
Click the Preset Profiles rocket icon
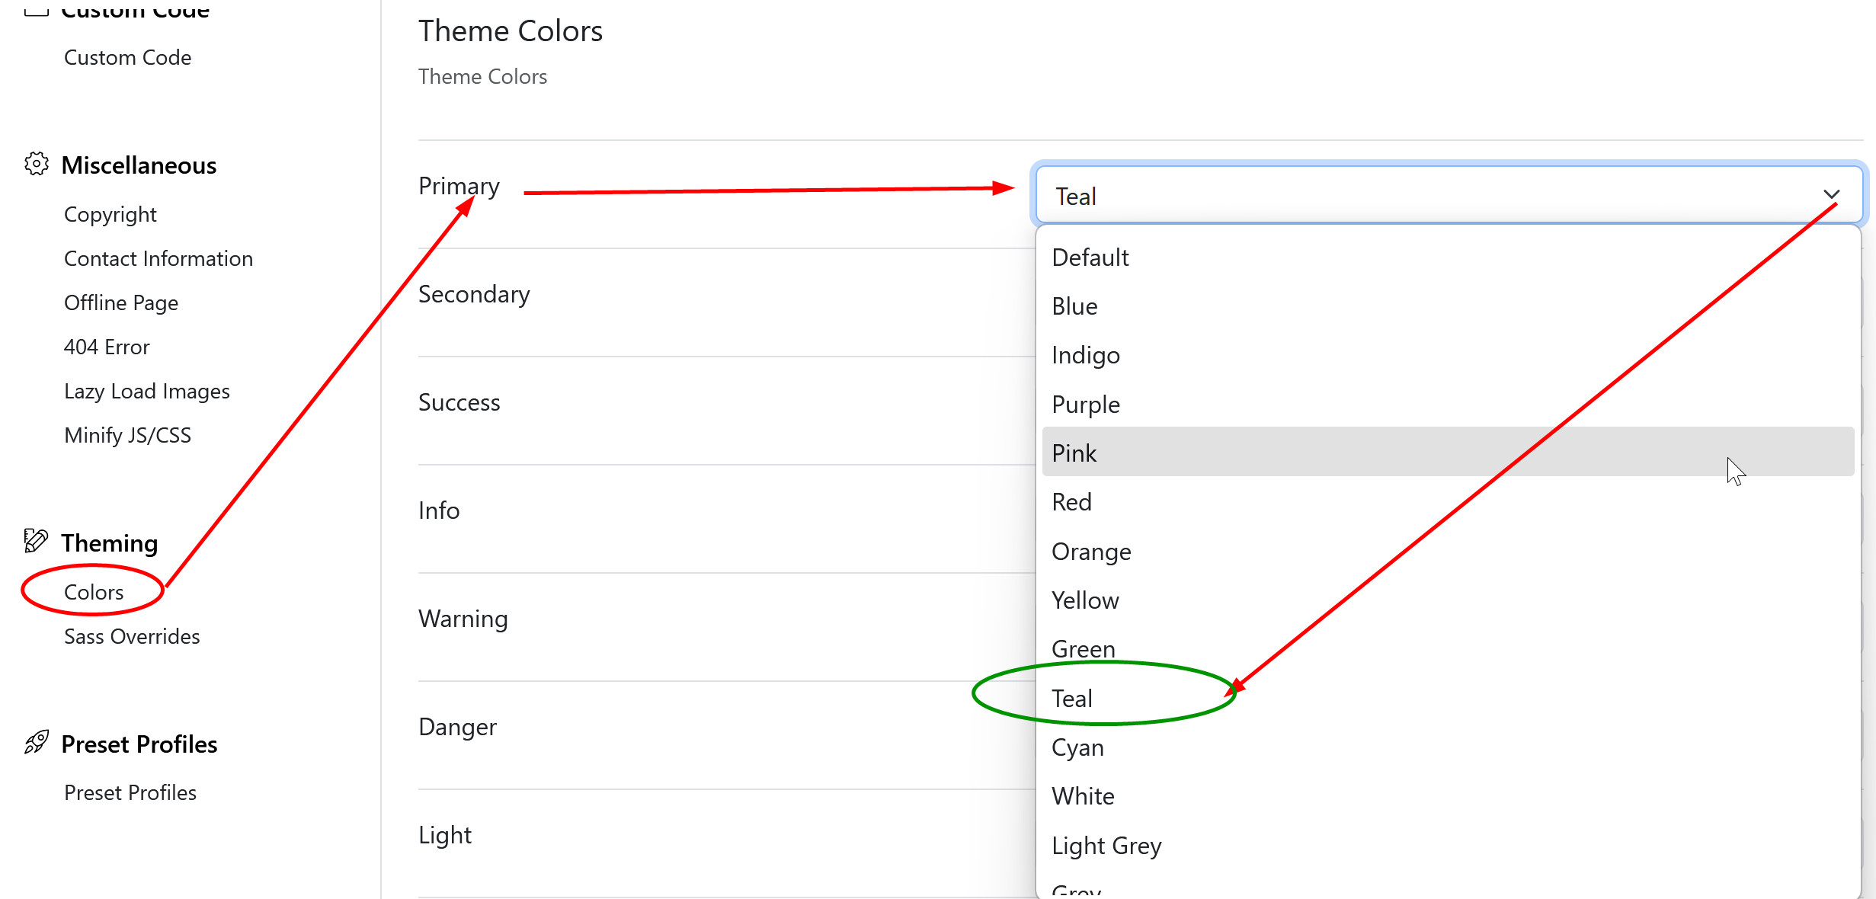(36, 742)
